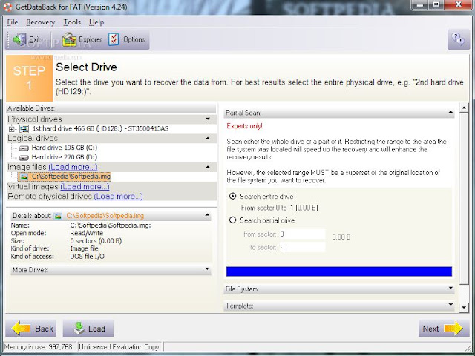Click the Exit toolbar icon
475x356 pixels.
[20, 39]
